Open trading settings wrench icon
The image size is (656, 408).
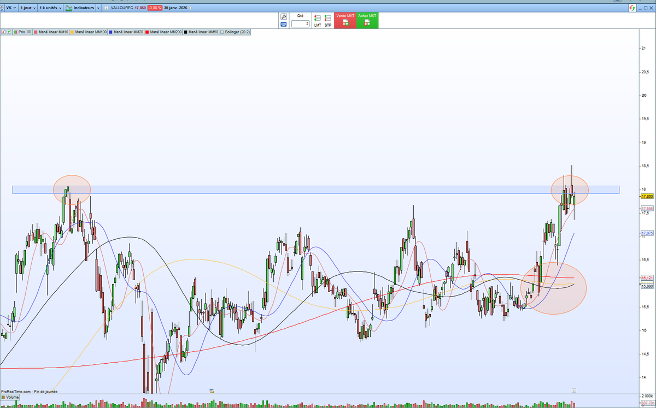[284, 16]
